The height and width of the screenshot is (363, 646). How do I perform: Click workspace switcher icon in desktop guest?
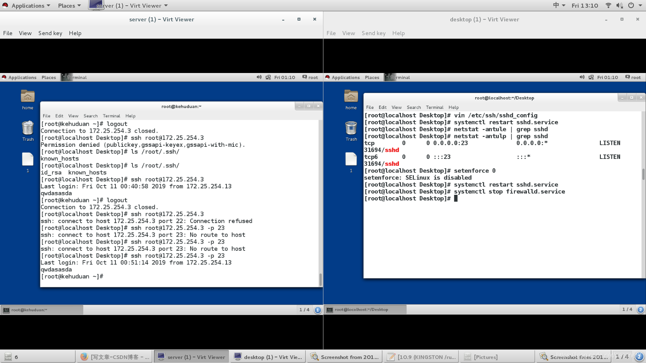(641, 310)
